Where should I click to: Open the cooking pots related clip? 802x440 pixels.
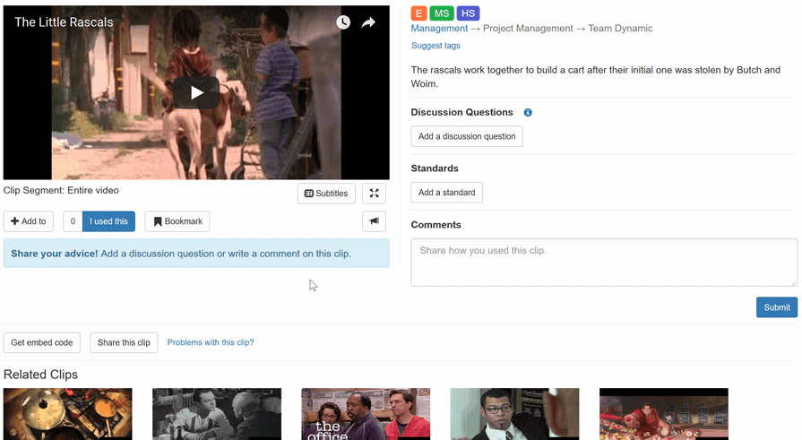point(67,414)
